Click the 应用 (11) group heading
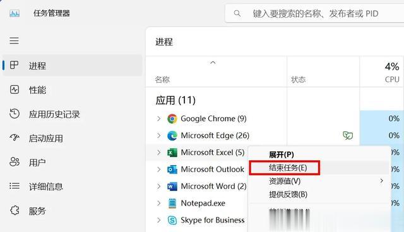Viewport: 404px width, 232px height. coord(175,100)
